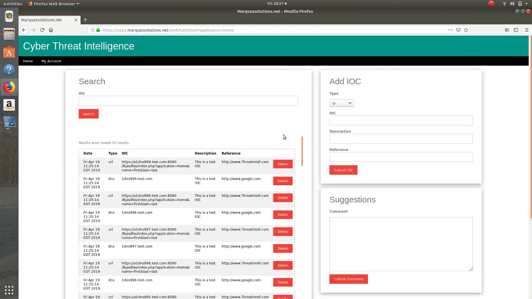Click the Firefox icon in the dock
This screenshot has height=299, width=532.
pos(9,87)
